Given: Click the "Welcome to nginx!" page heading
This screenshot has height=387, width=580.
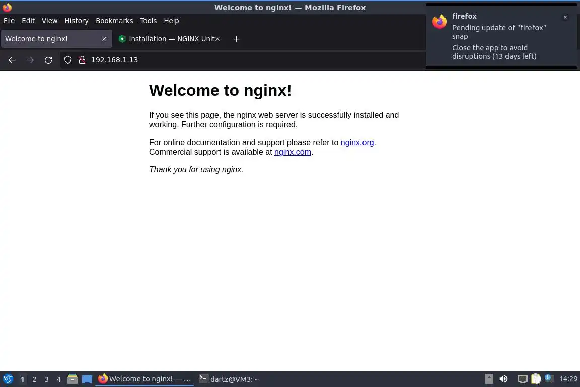Looking at the screenshot, I should 220,91.
